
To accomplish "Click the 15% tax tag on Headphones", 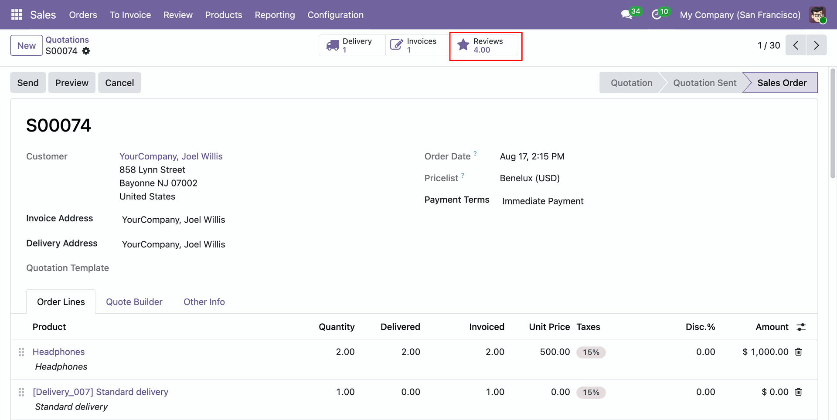I will [x=591, y=352].
